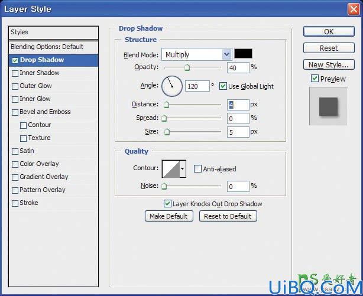The height and width of the screenshot is (296, 363).
Task: Enable the Inner Glow checkbox
Action: [15, 99]
